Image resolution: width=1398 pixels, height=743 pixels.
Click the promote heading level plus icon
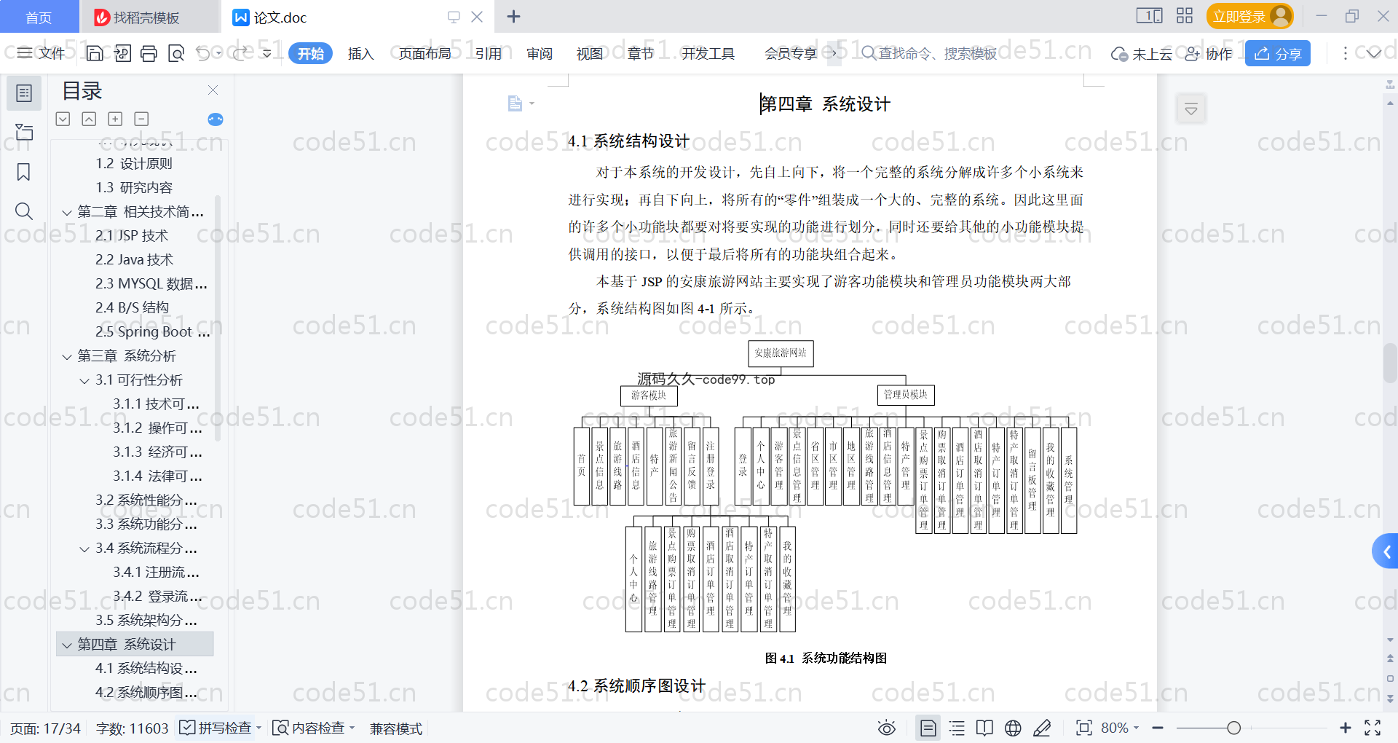[x=115, y=119]
